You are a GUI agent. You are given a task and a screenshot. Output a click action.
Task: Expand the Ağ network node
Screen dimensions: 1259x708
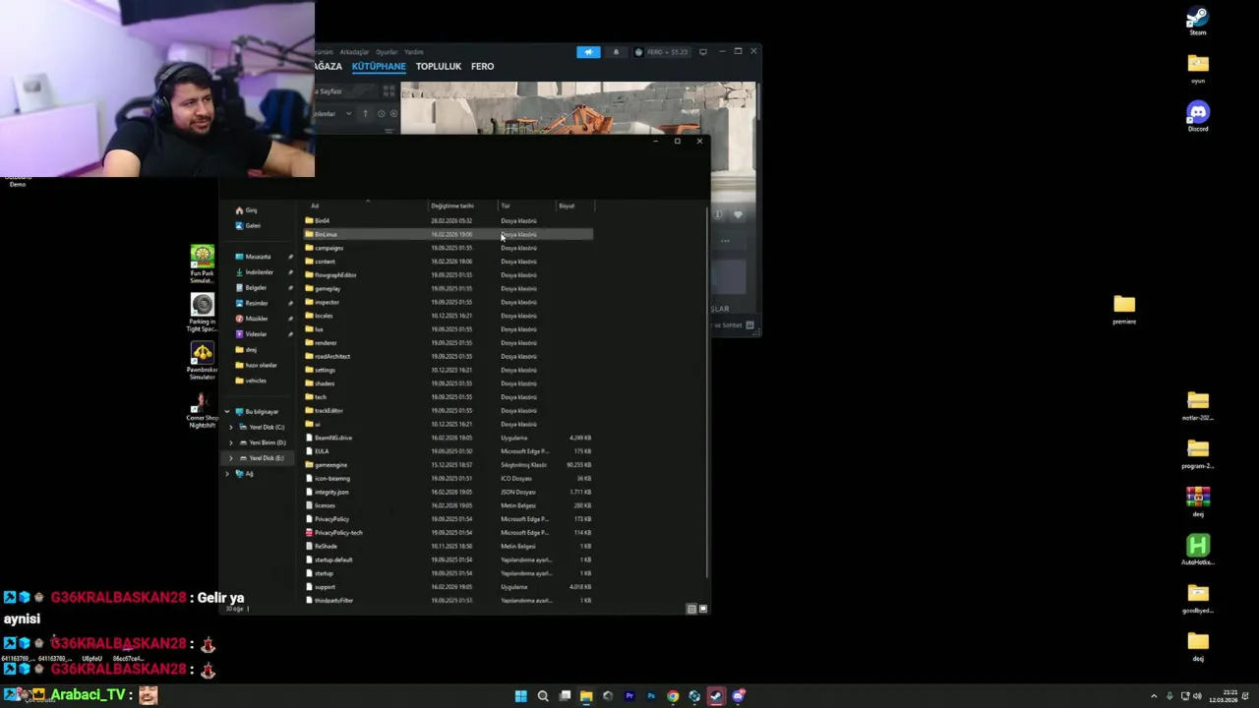coord(227,474)
